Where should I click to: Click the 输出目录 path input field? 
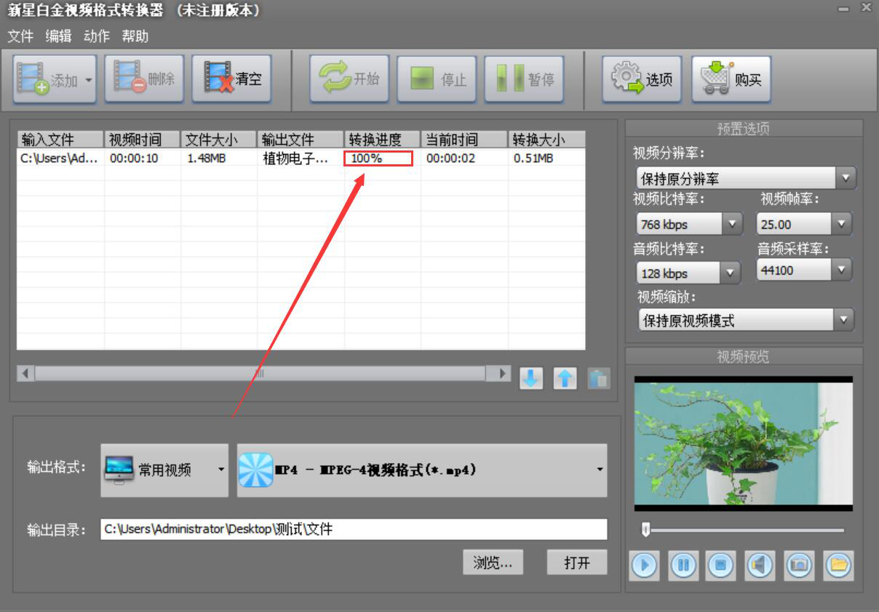point(354,529)
